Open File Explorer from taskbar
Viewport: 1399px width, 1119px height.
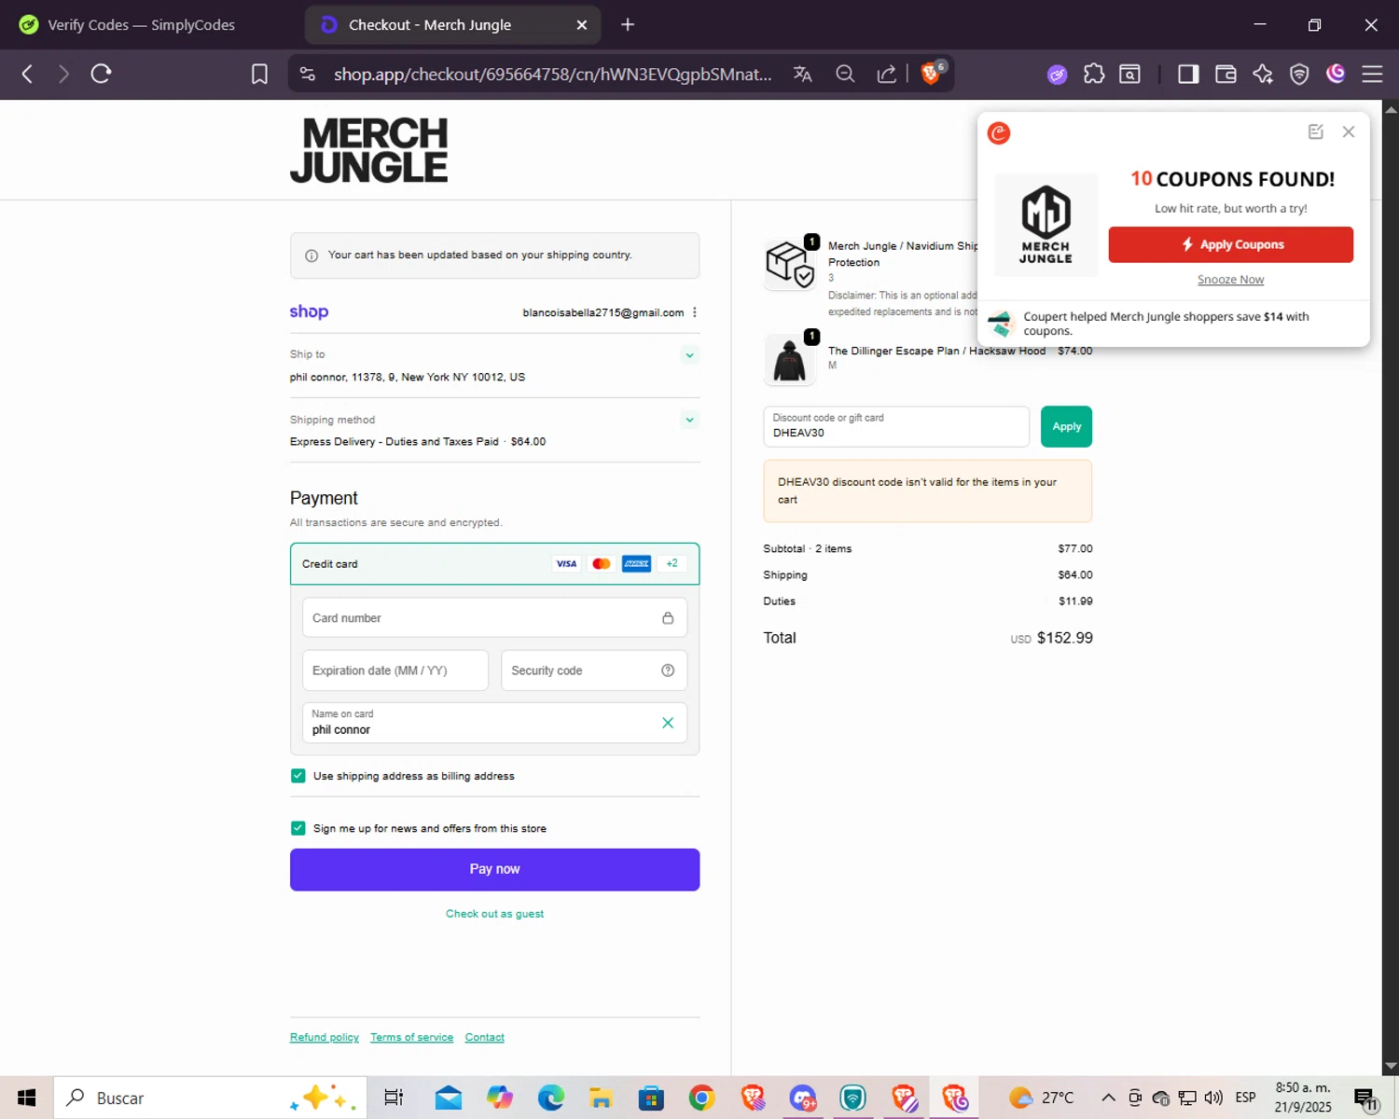(x=601, y=1098)
